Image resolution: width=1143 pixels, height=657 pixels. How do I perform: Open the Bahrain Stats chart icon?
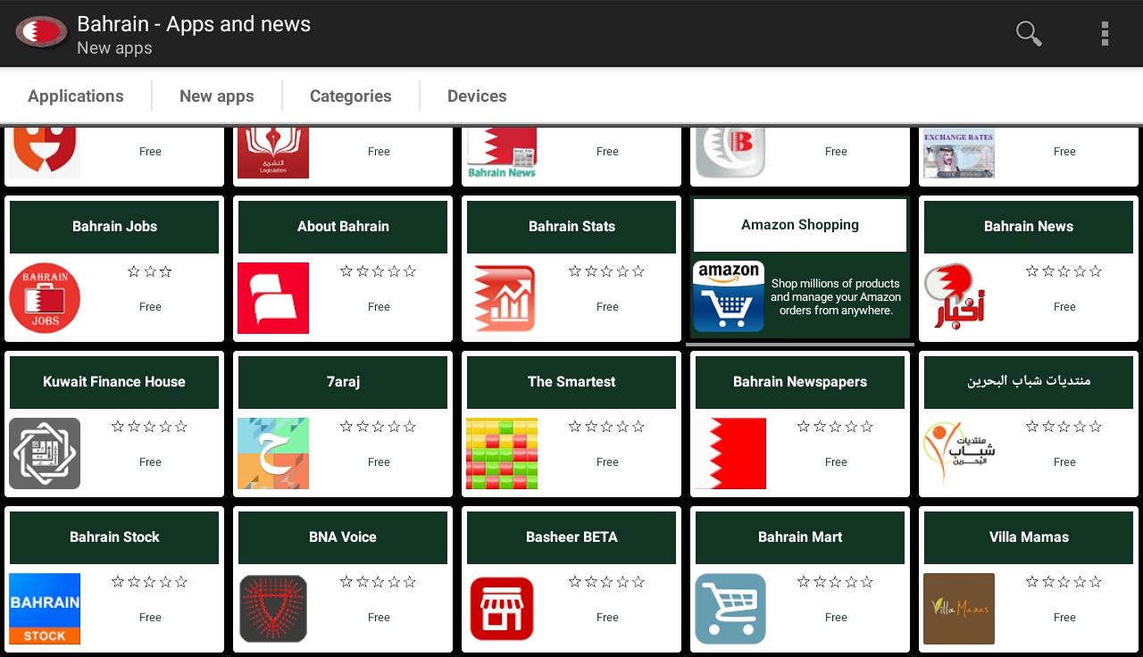pos(502,298)
